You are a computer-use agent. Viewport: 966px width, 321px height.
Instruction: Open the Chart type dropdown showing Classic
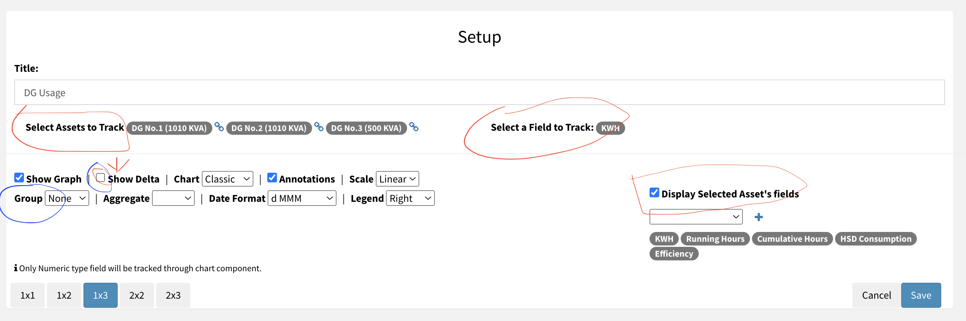pos(227,179)
